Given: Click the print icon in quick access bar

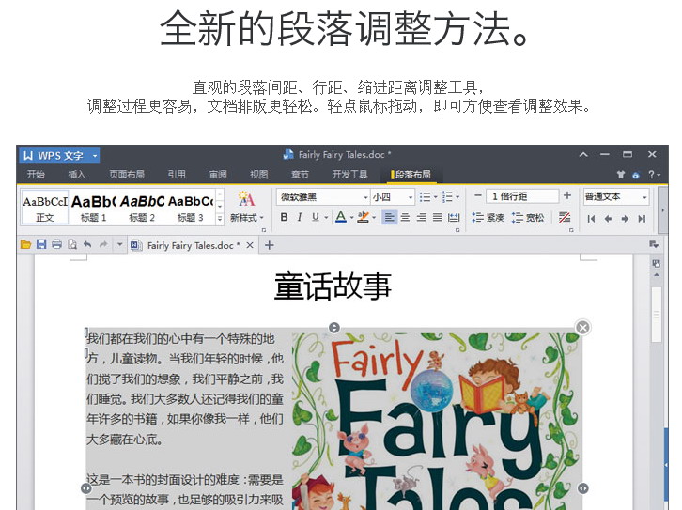Looking at the screenshot, I should (56, 245).
